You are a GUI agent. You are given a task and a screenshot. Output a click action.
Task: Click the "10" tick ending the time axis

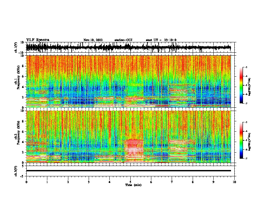[x=234, y=182]
